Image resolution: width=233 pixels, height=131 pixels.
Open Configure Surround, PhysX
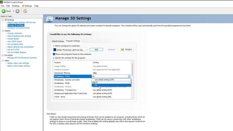coord(19,28)
